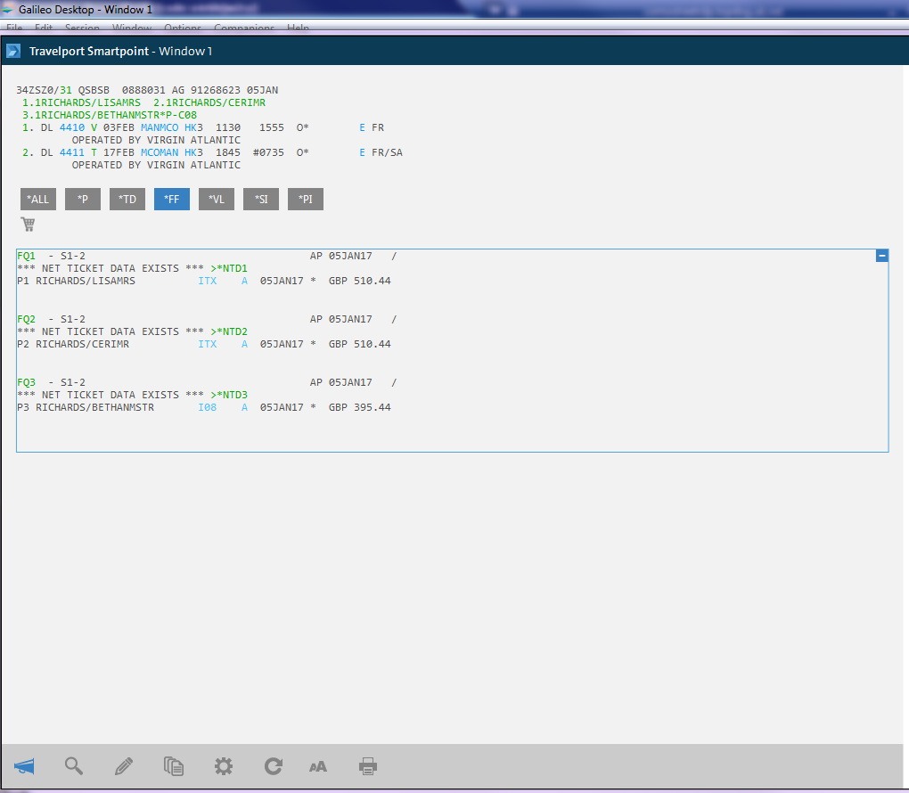Viewport: 909px width, 793px height.
Task: Open the Options menu
Action: 183,28
